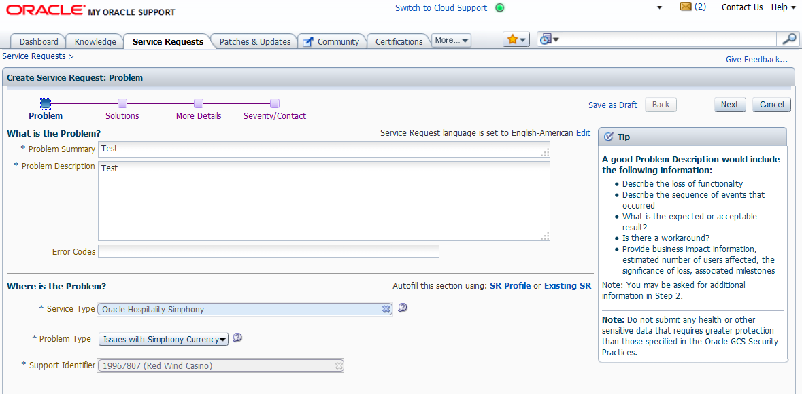This screenshot has width=802, height=394.
Task: Clear the Service Type field with X icon
Action: (386, 308)
